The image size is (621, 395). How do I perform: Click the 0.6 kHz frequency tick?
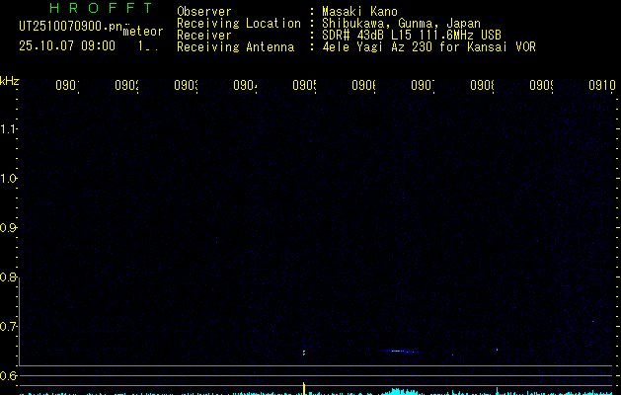pyautogui.click(x=9, y=376)
